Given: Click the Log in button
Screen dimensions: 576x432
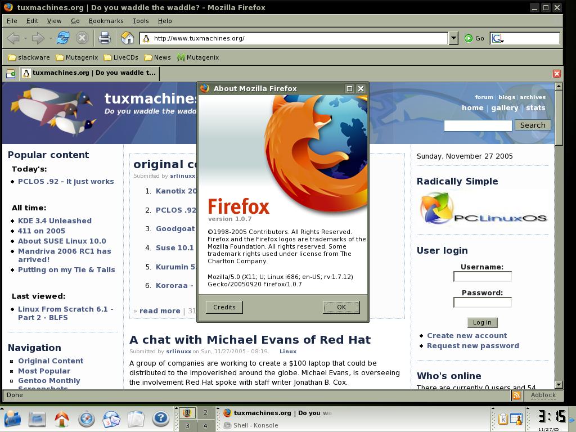Looking at the screenshot, I should 482,322.
